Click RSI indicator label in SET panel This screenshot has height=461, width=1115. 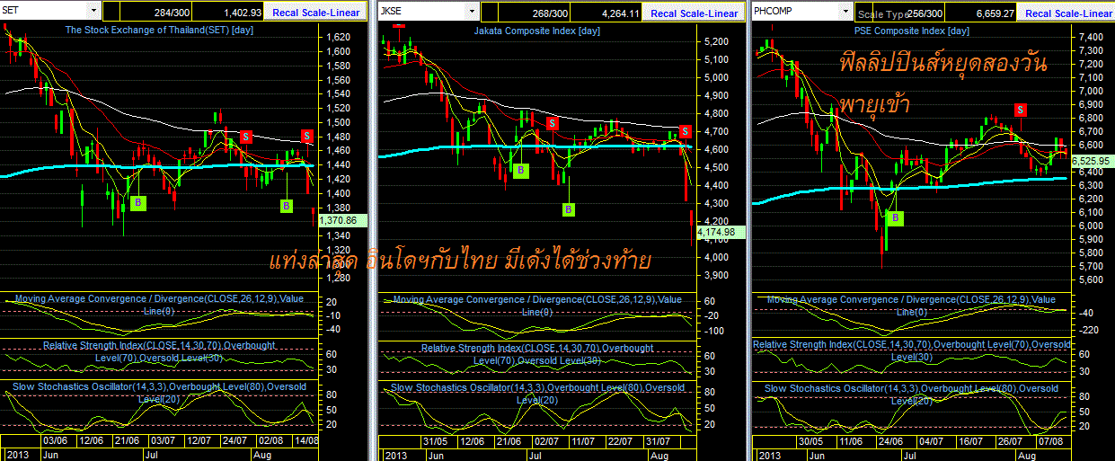[x=157, y=350]
